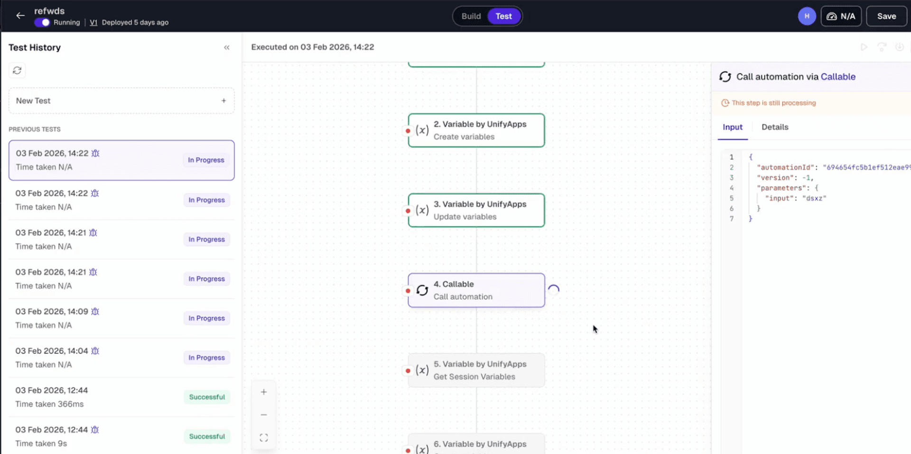Screen dimensions: 911x454
Task: Select the 4. Callable step node
Action: tap(476, 290)
